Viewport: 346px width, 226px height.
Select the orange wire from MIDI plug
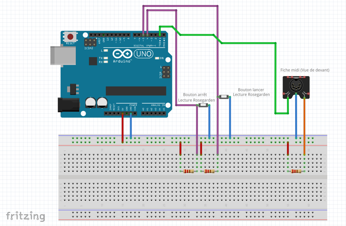304,127
